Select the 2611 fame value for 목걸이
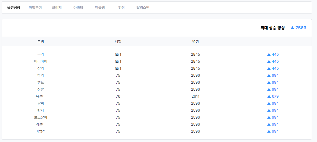Screen dimensions: 317x142 point(196,96)
